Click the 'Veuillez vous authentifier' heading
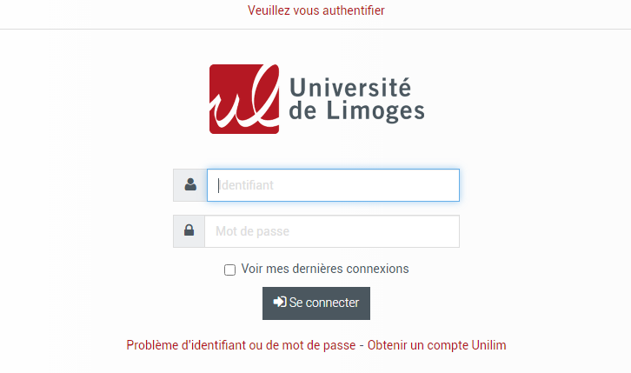 [x=315, y=10]
